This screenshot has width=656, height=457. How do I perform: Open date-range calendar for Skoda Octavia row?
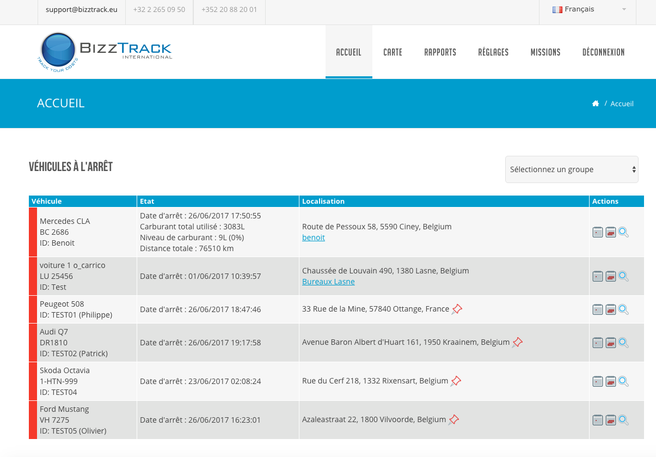point(611,382)
